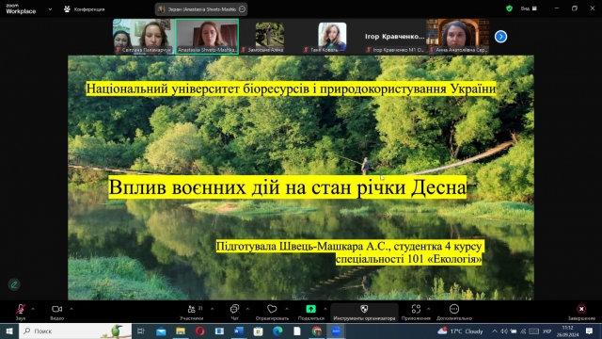602x339 pixels.
Task: Expand video options arrow beside Видео
Action: [71, 309]
